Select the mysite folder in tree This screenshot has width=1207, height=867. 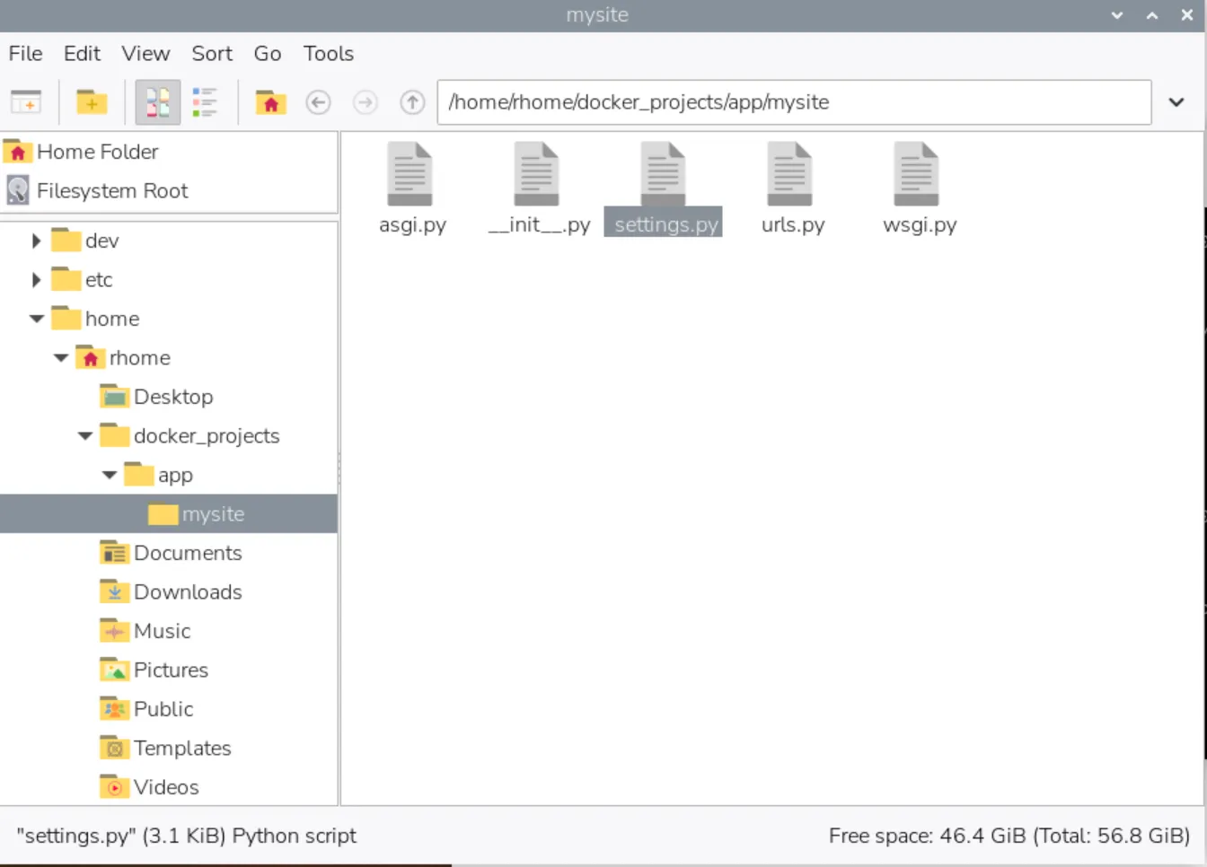click(x=169, y=513)
